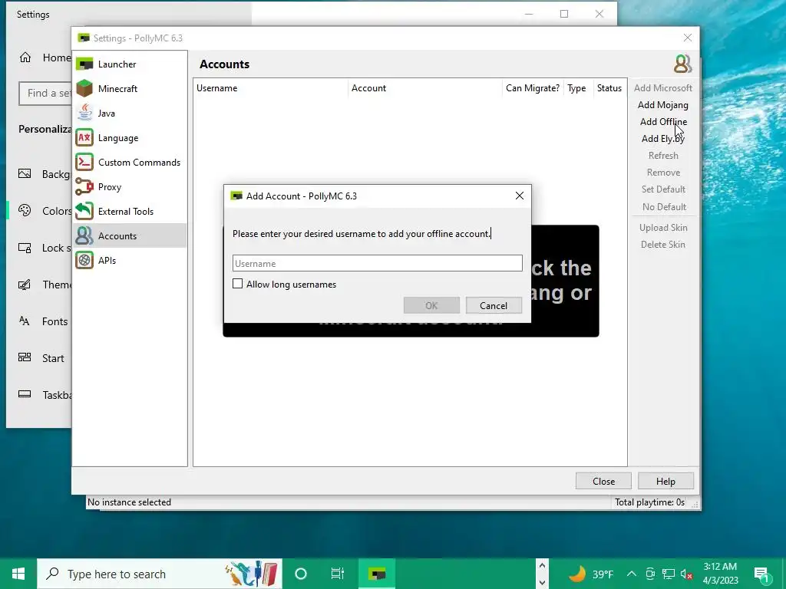Screen dimensions: 786x589
Task: Click Add Microsoft account button
Action: click(x=662, y=88)
